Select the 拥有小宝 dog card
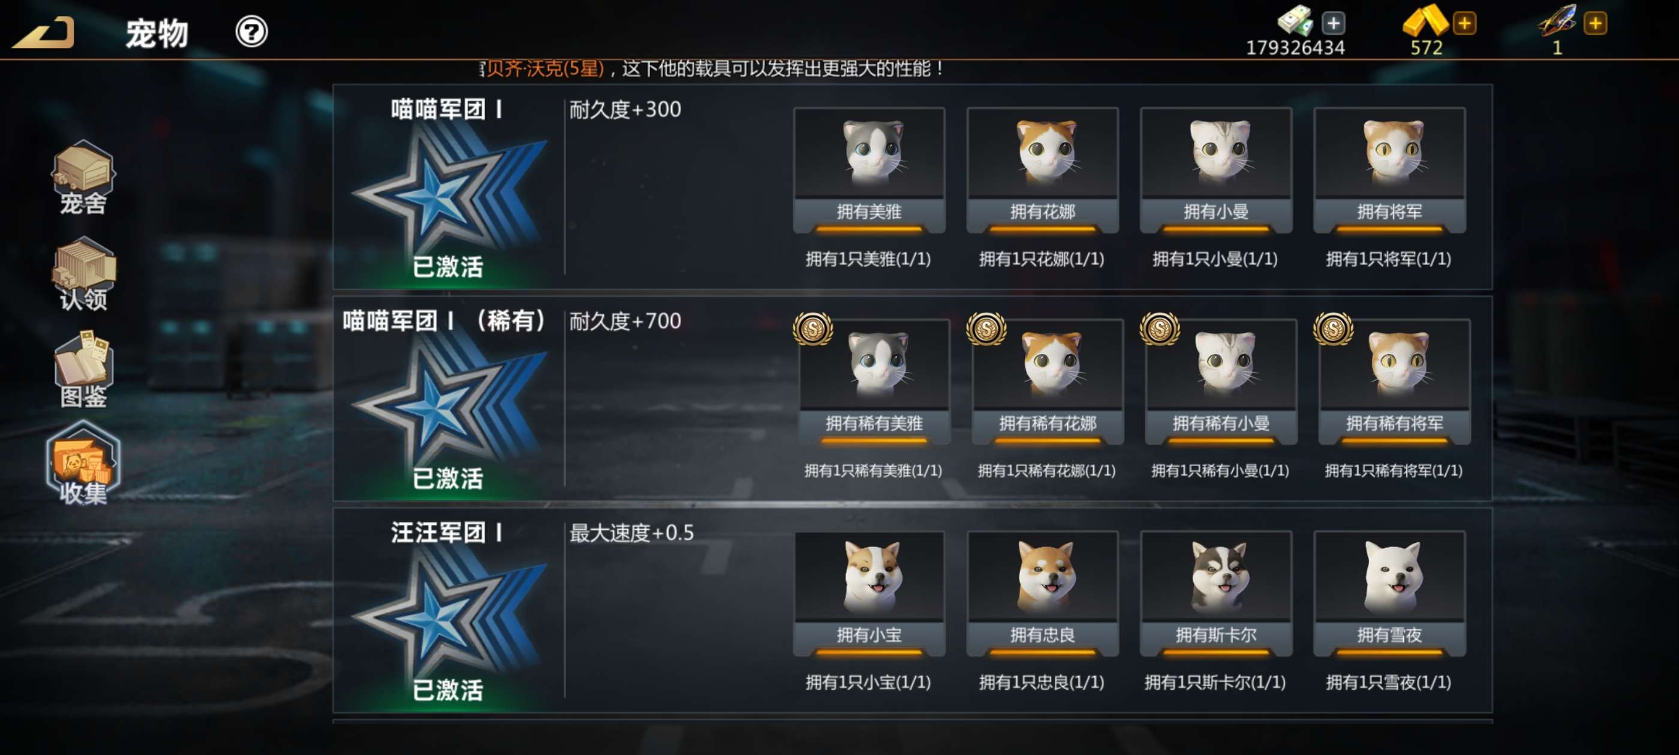 [869, 594]
